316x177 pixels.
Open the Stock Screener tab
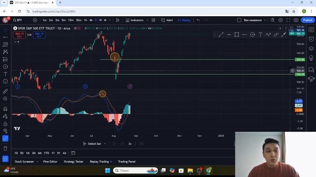[24, 162]
